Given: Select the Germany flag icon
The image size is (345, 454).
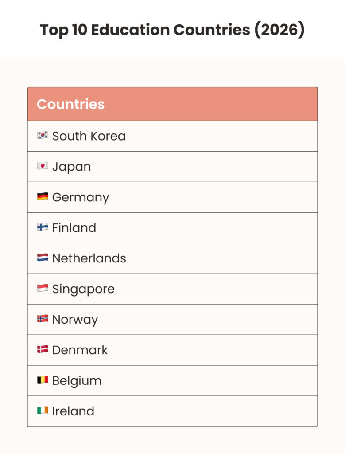Looking at the screenshot, I should [x=43, y=196].
